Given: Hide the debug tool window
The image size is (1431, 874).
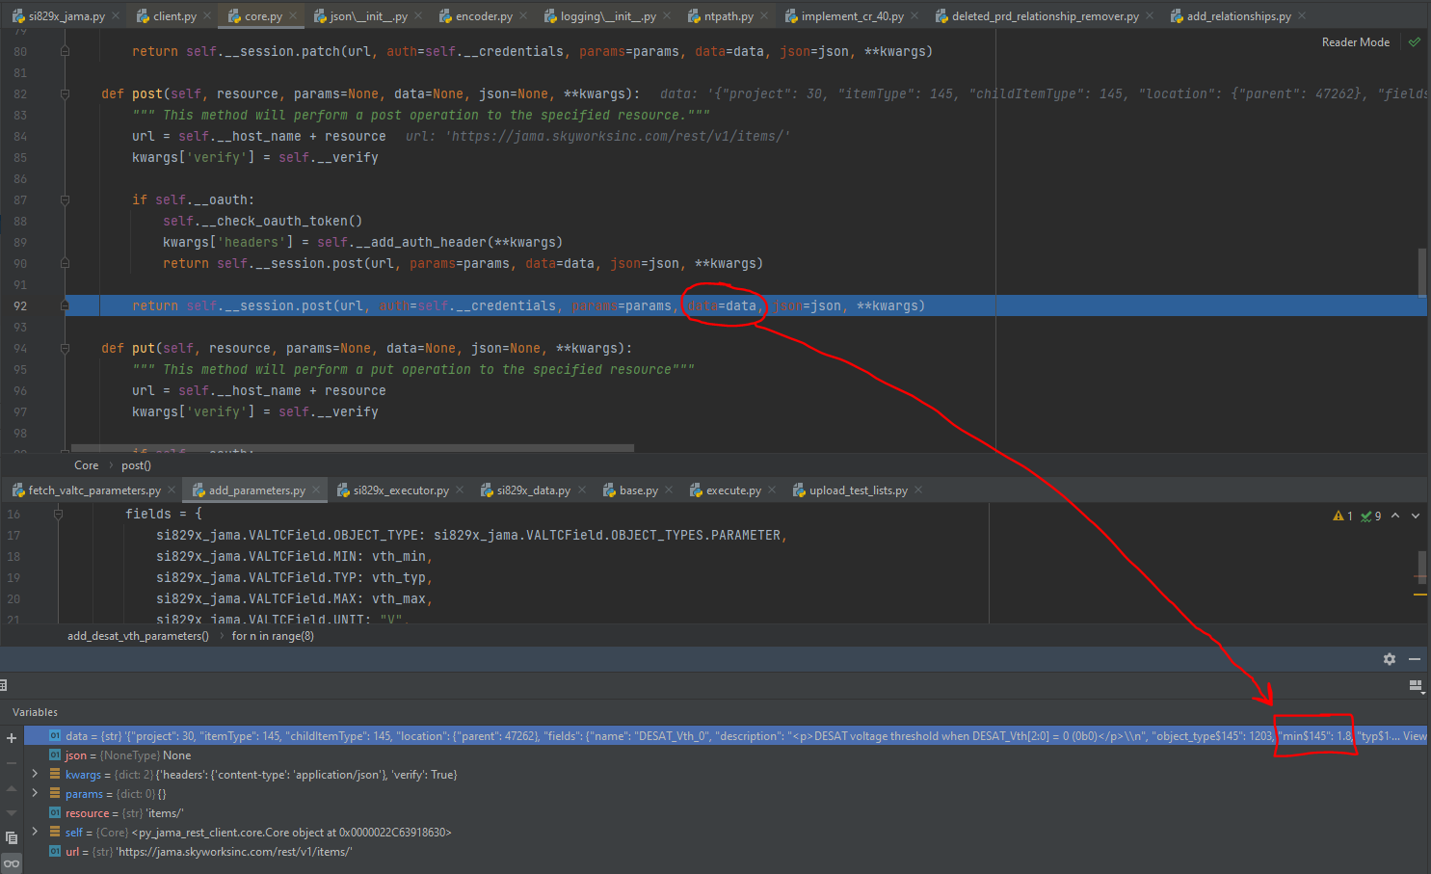Looking at the screenshot, I should click(1415, 659).
